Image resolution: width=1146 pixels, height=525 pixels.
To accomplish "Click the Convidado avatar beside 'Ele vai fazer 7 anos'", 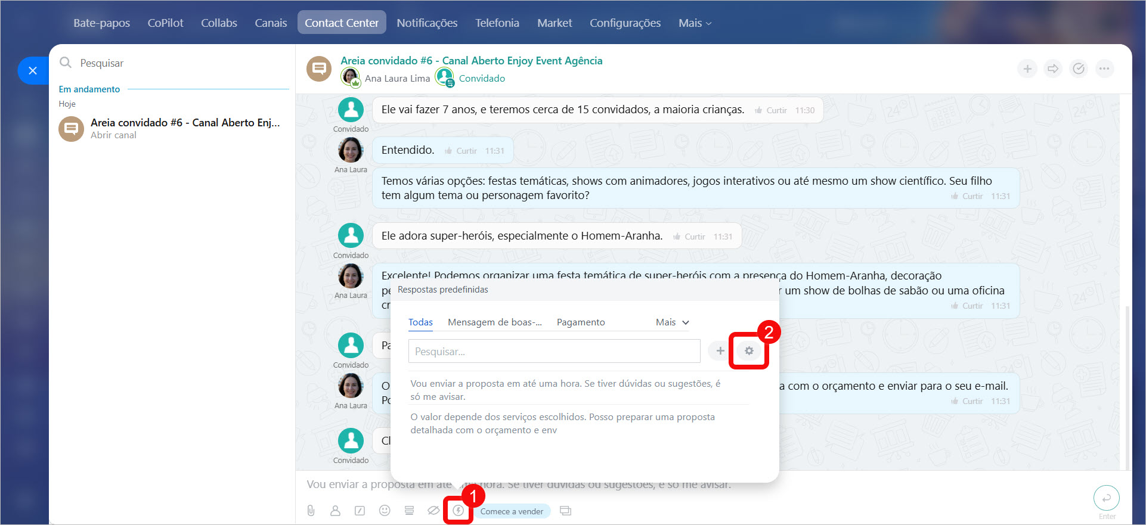I will coord(351,110).
